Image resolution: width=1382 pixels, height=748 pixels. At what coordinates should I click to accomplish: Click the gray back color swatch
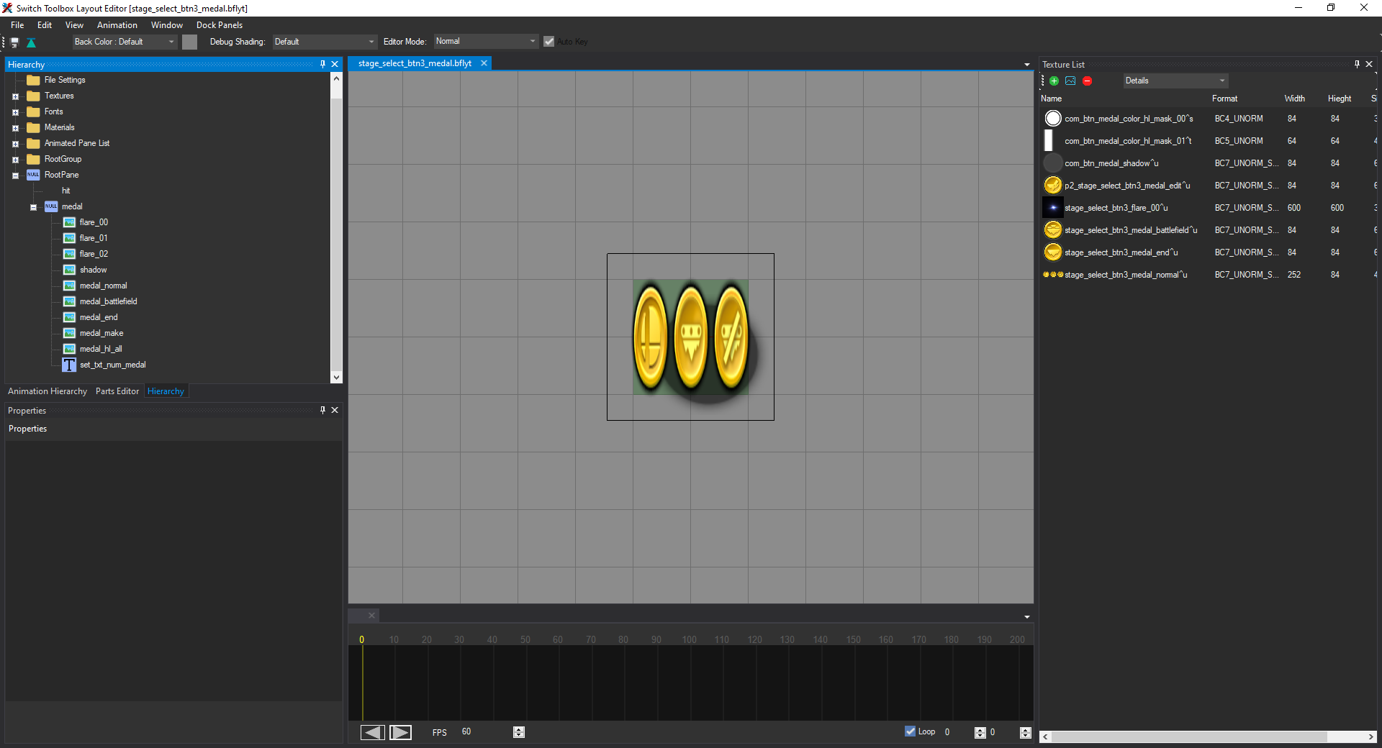[x=189, y=42]
